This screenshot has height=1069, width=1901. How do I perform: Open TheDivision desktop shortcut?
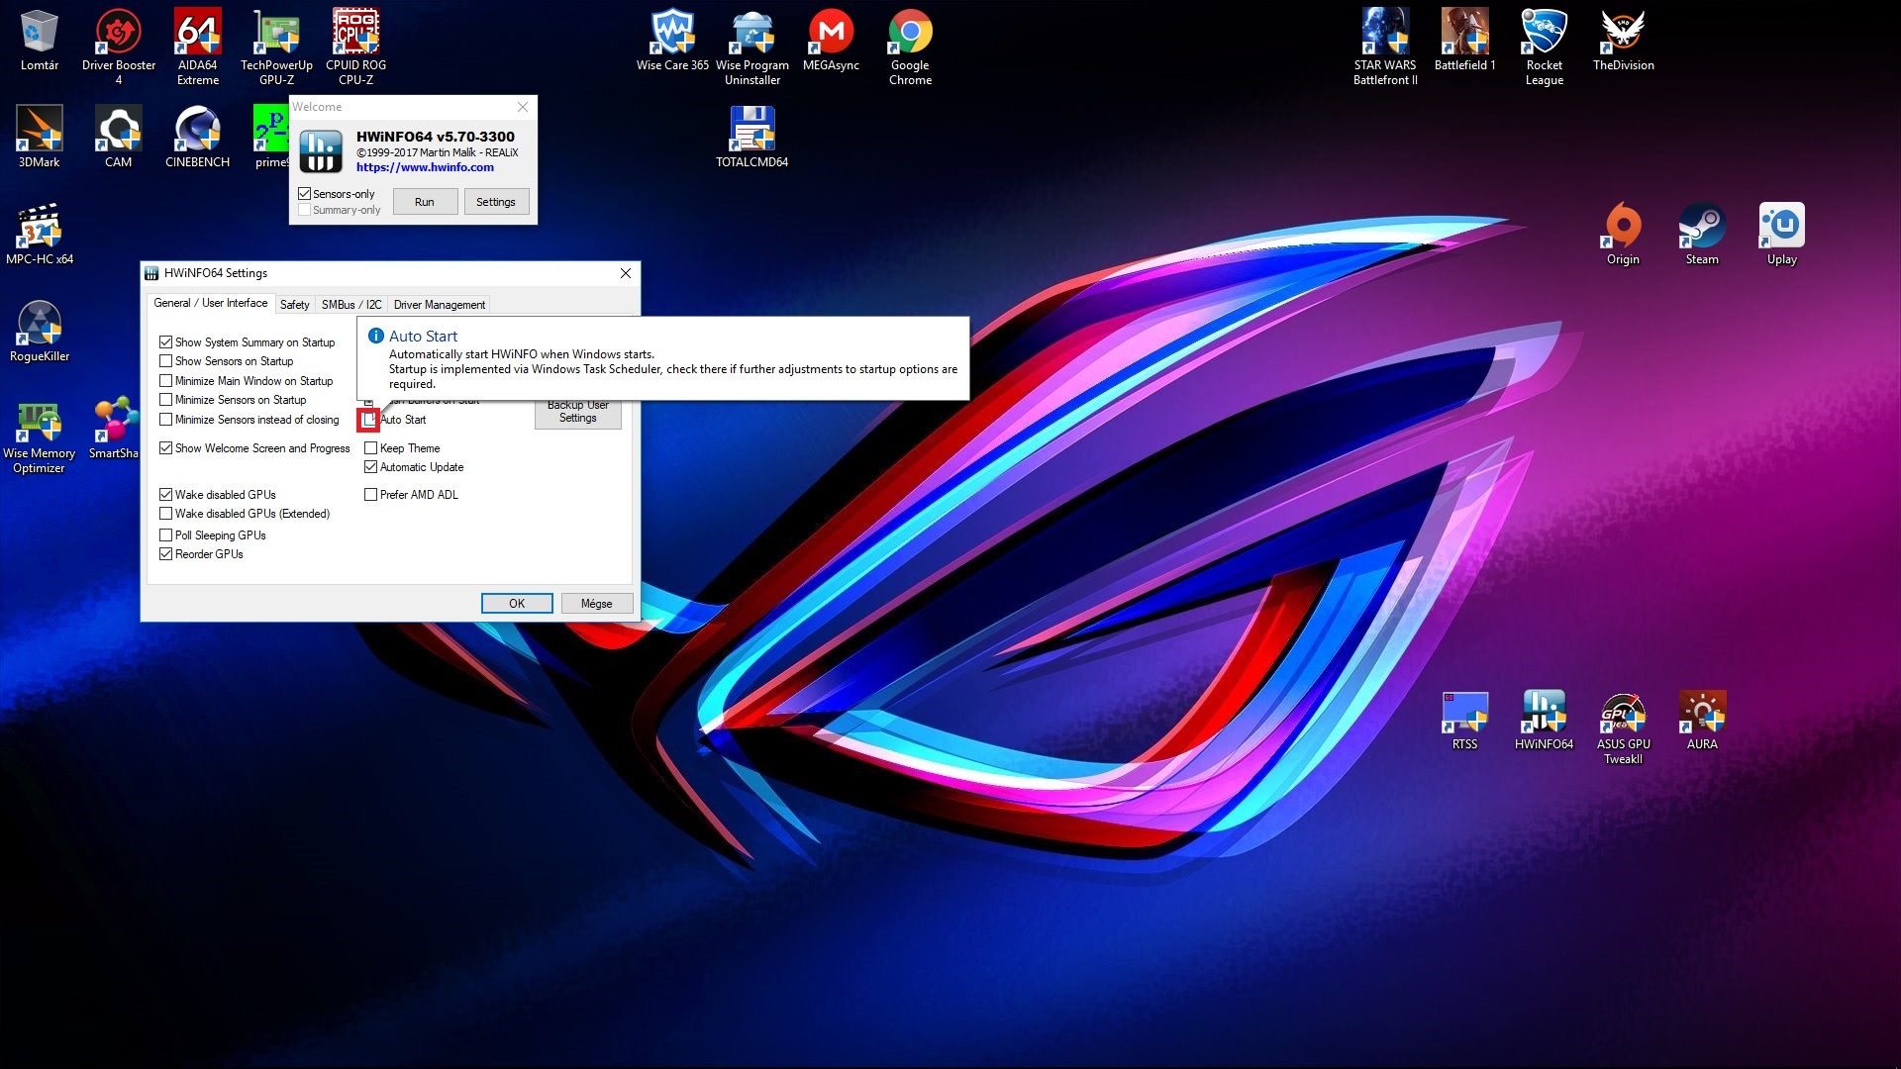click(1623, 41)
